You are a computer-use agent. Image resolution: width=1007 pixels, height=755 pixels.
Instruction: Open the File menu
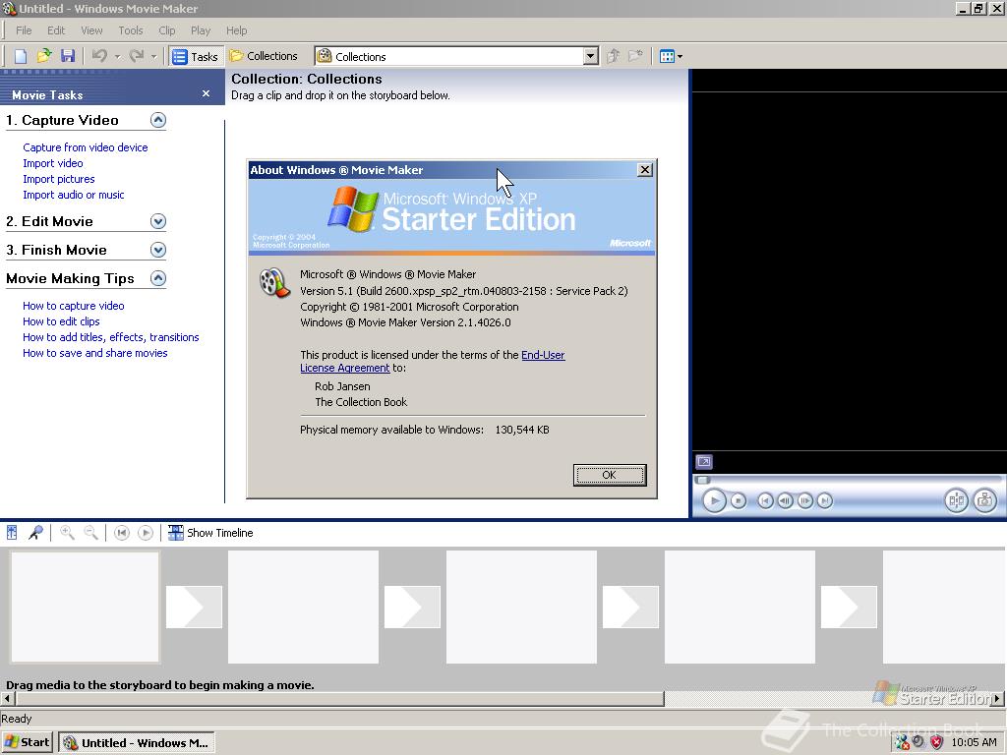pyautogui.click(x=24, y=30)
